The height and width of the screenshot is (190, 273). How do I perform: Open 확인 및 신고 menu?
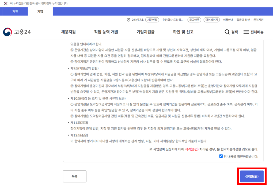pyautogui.click(x=183, y=32)
